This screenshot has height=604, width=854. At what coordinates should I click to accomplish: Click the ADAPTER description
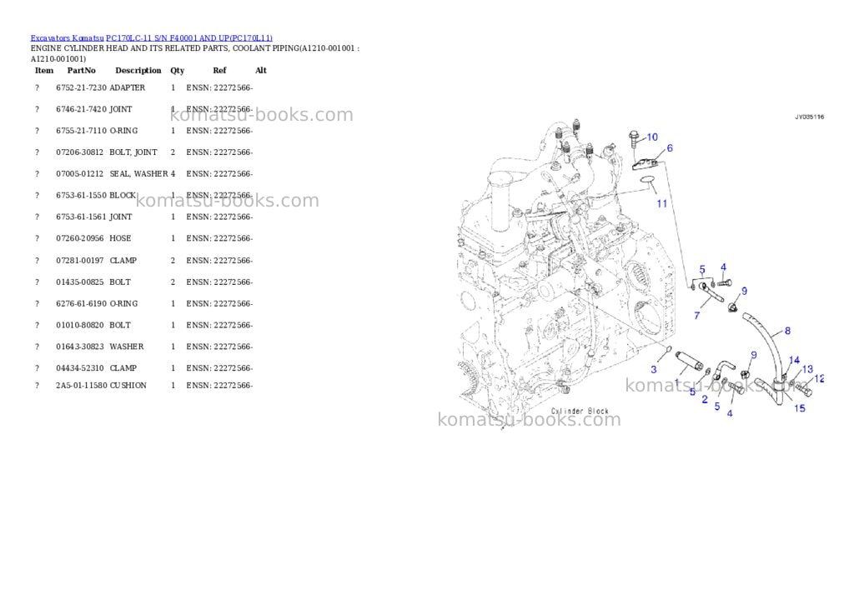[128, 87]
